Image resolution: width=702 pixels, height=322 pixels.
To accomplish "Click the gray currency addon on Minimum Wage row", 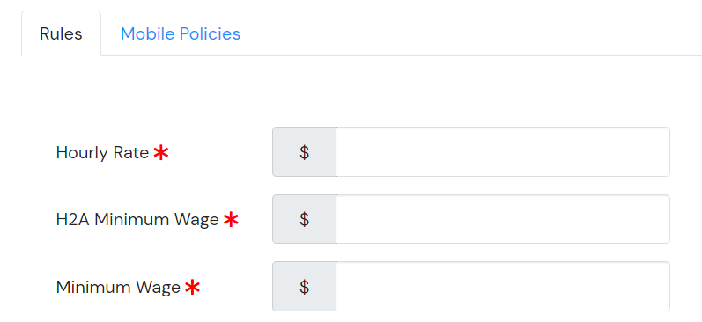I will click(x=305, y=286).
